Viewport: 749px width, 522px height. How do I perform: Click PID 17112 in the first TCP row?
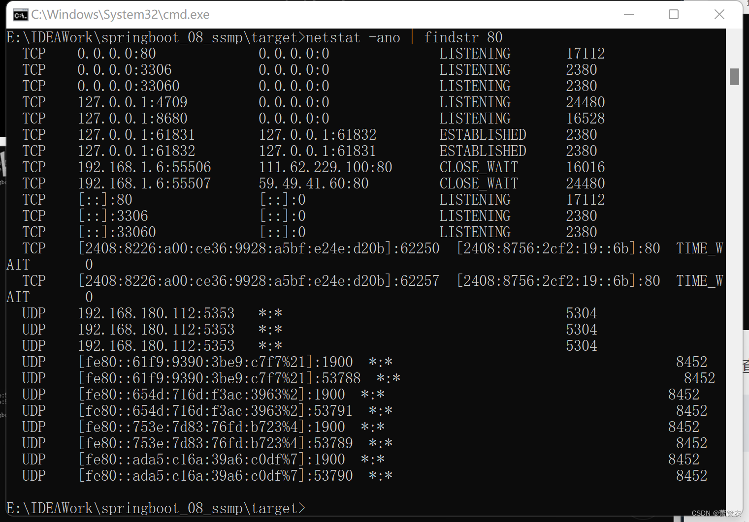coord(586,54)
